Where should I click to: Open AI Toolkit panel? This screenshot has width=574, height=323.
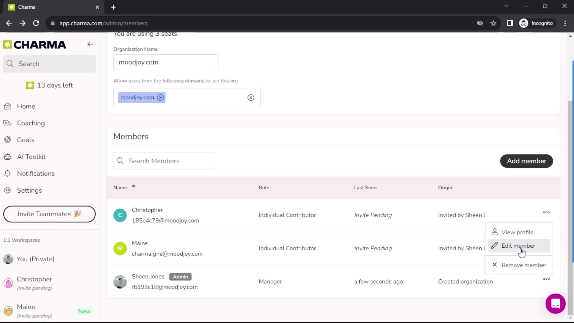pyautogui.click(x=31, y=157)
